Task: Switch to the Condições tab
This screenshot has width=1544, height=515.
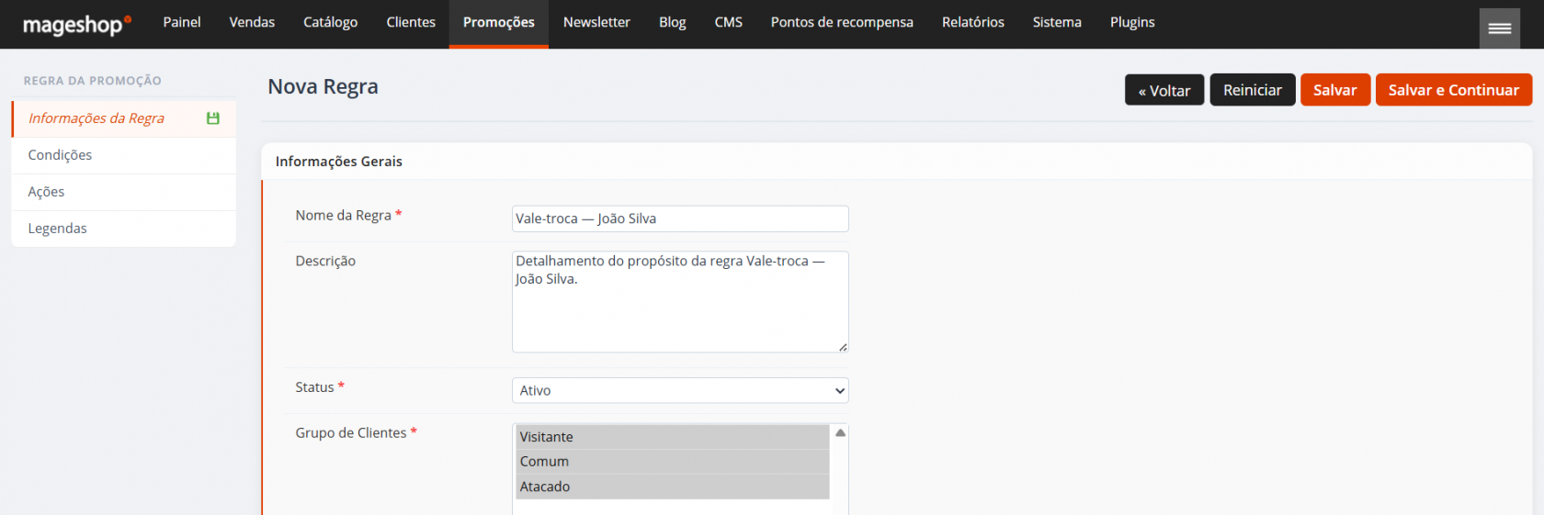Action: coord(61,155)
